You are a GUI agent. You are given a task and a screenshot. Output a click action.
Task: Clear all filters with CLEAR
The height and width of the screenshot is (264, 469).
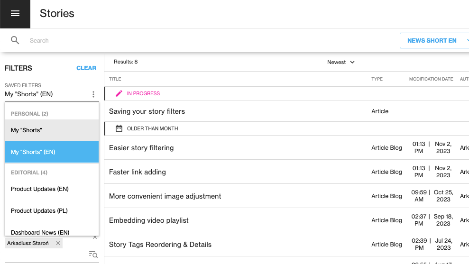(86, 68)
